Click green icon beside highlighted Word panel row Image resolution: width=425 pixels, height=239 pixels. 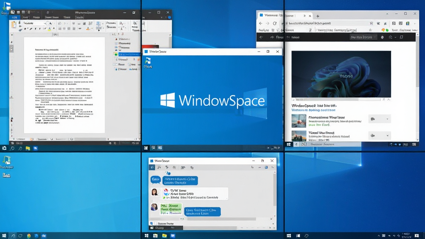tap(116, 54)
